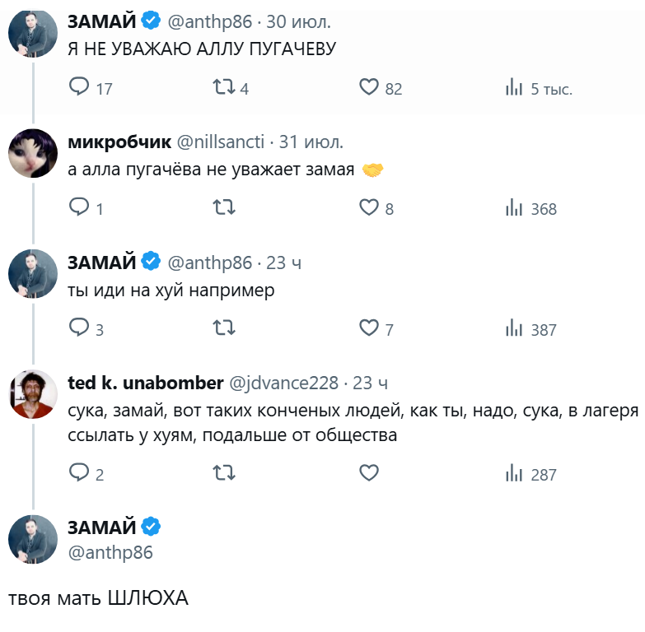Open view stats showing 368 views

514,207
